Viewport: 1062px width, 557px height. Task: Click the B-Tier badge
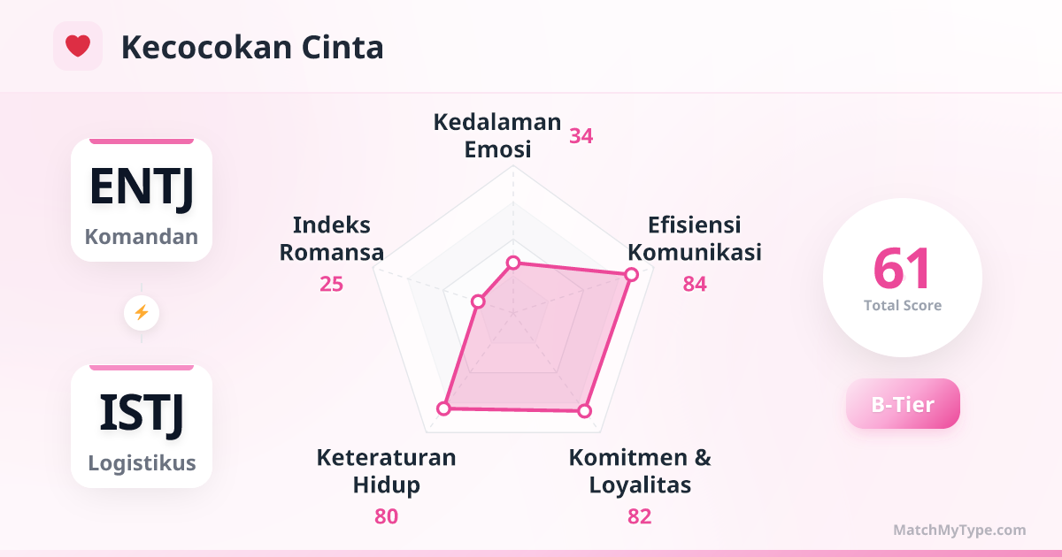pos(903,404)
